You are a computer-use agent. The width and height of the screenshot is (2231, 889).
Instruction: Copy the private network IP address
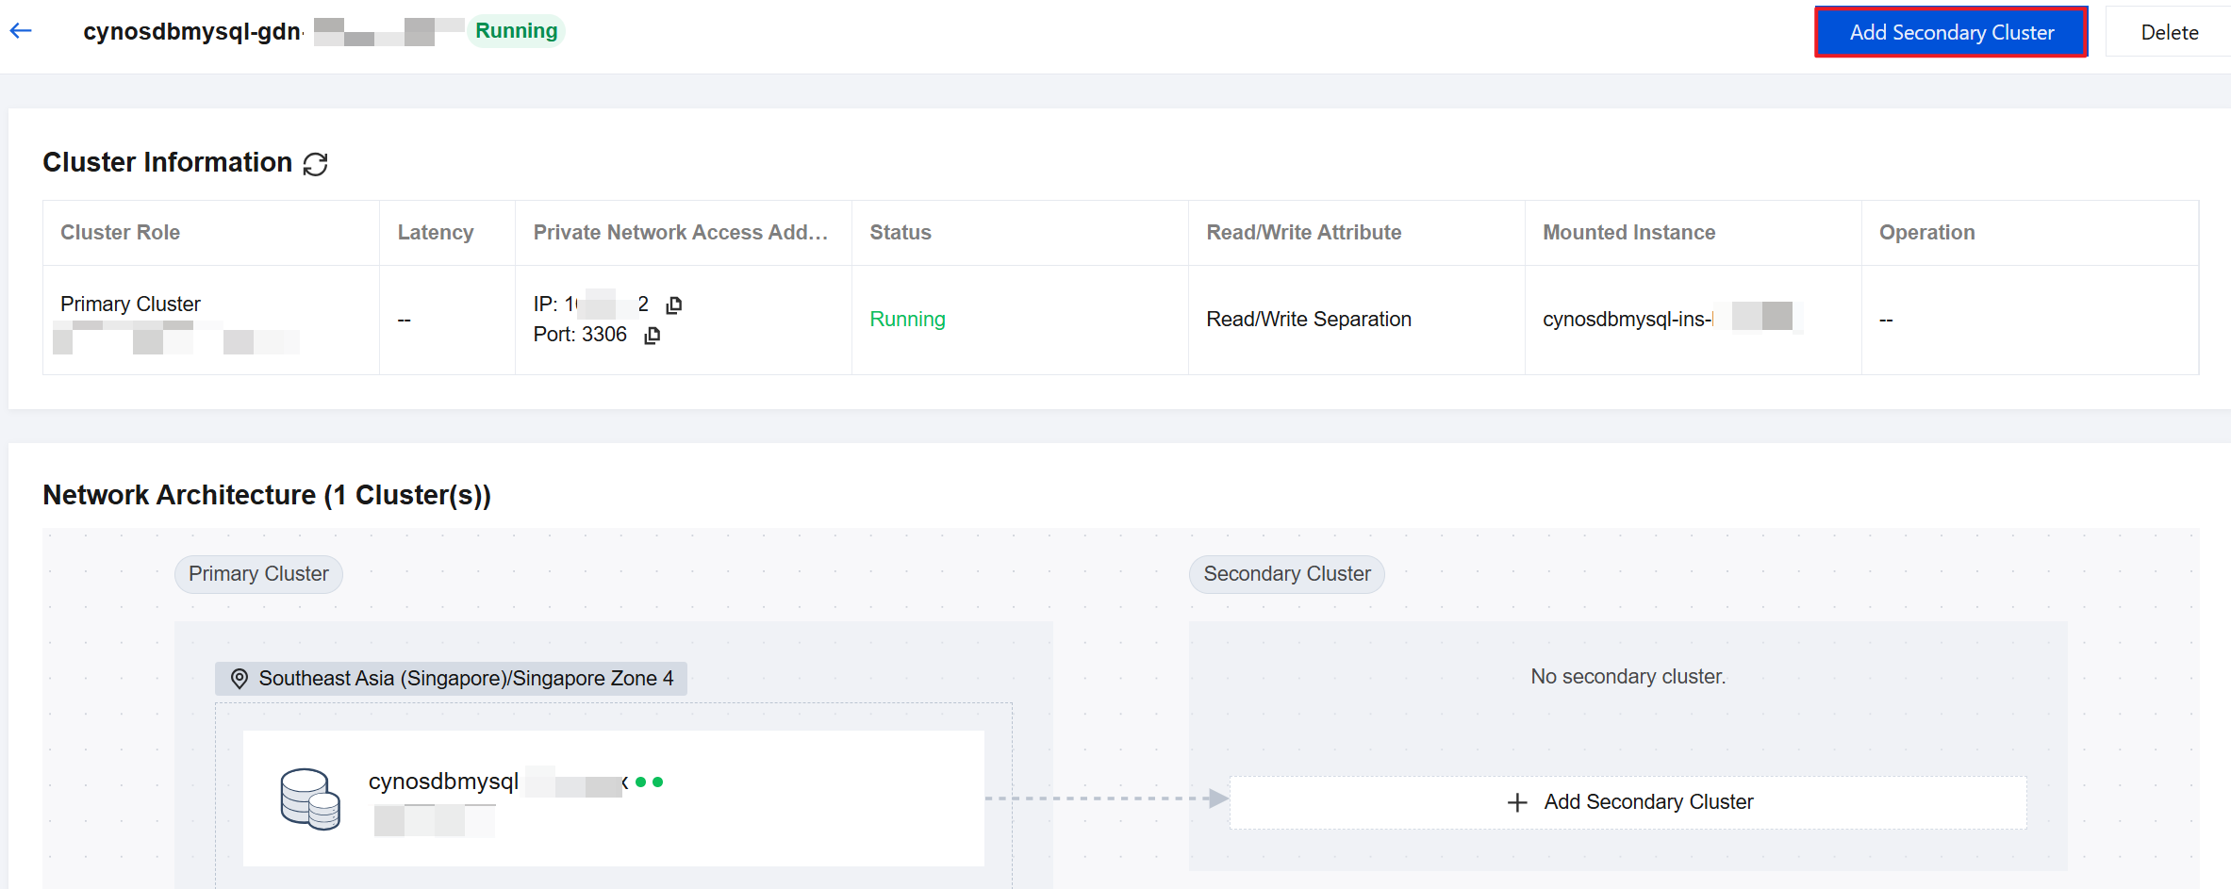[x=673, y=305]
